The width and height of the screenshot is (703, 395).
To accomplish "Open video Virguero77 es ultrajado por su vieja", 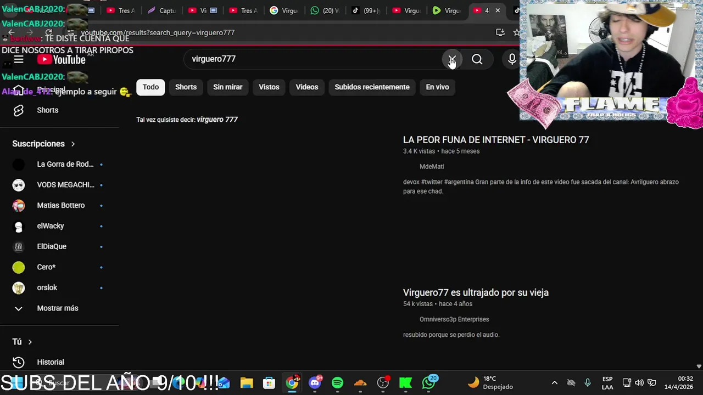I will pyautogui.click(x=476, y=292).
